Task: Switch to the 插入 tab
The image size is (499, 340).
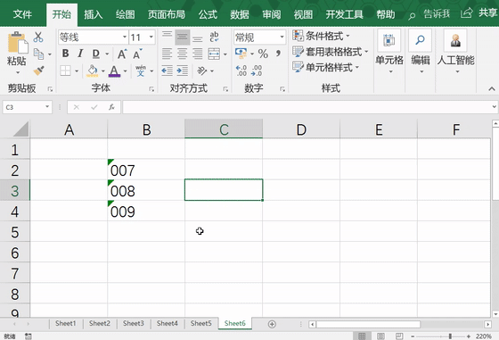Action: (x=94, y=14)
